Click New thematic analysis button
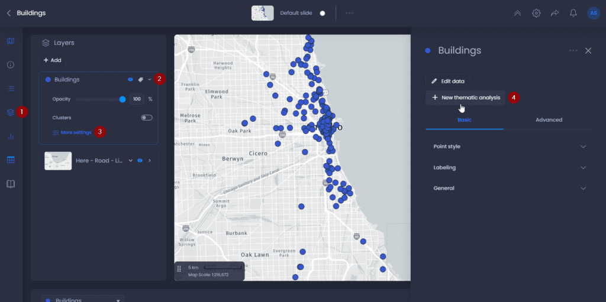Screen dimensions: 606x302 [466, 98]
